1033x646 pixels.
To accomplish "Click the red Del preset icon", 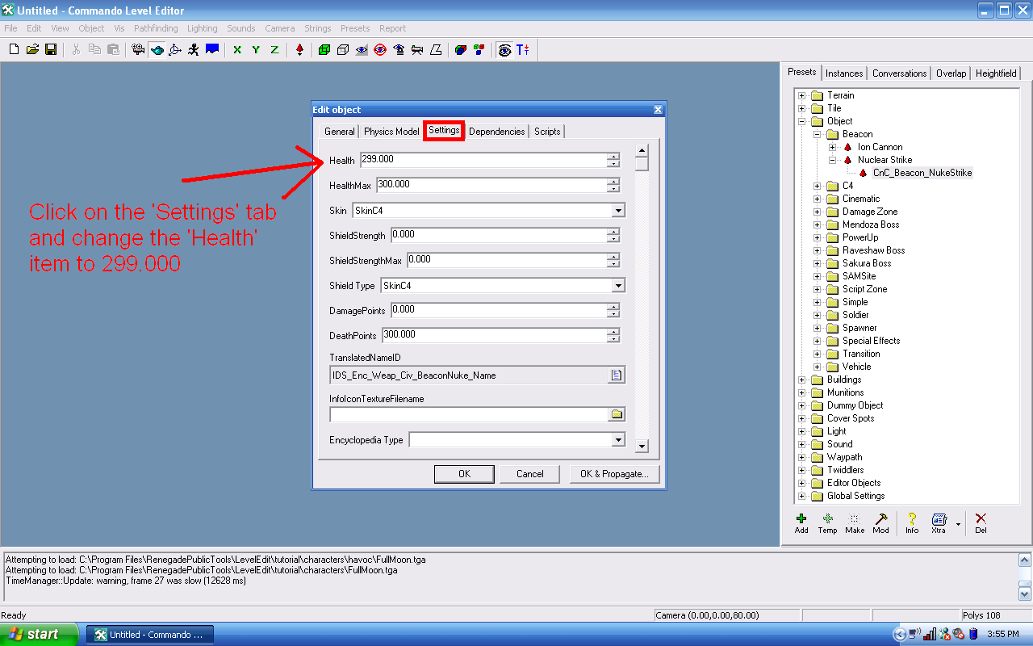I will (x=981, y=522).
